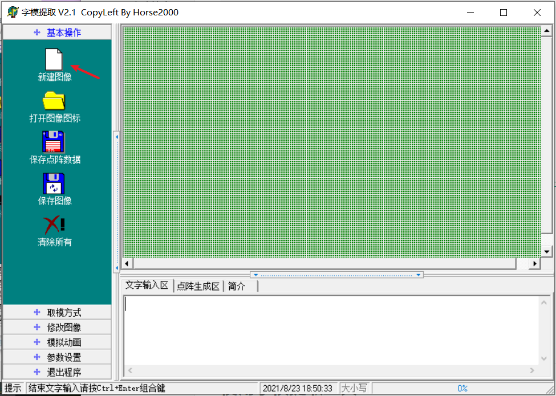Click the app icon in the title bar
Screen dimensions: 556x396
(x=13, y=12)
